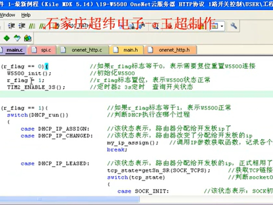Screen dimensions: 273x205
Task: Click the Indent selected lines icon
Action: point(12,26)
